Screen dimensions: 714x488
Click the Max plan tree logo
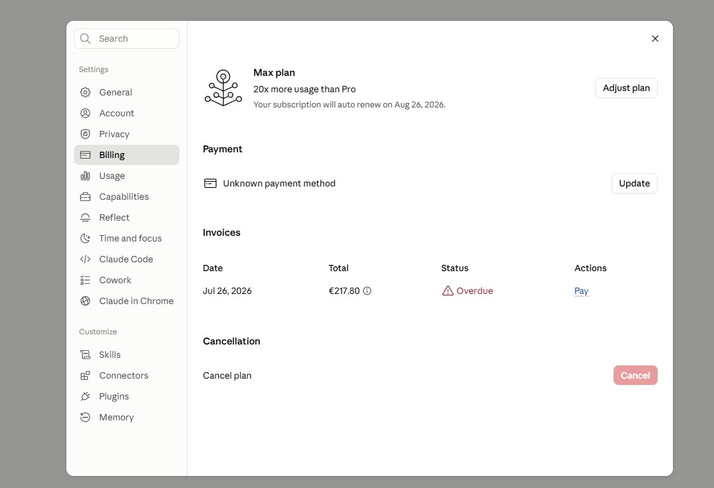[223, 88]
